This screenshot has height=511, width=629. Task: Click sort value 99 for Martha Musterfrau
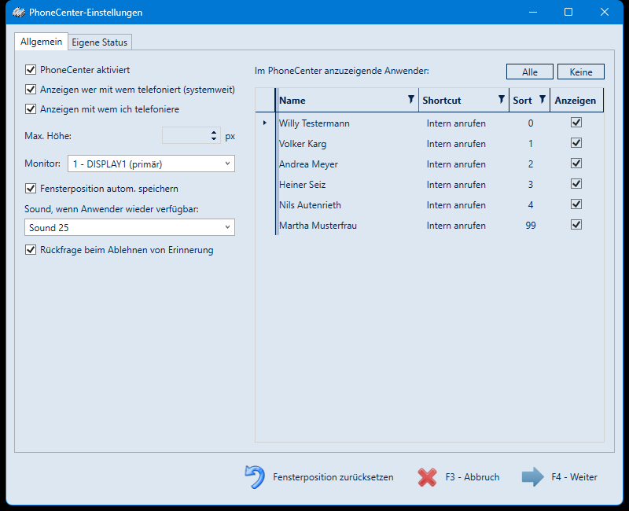pos(530,226)
